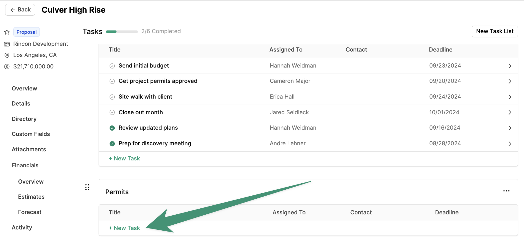
Task: Mark Send initial budget as complete
Action: click(112, 66)
